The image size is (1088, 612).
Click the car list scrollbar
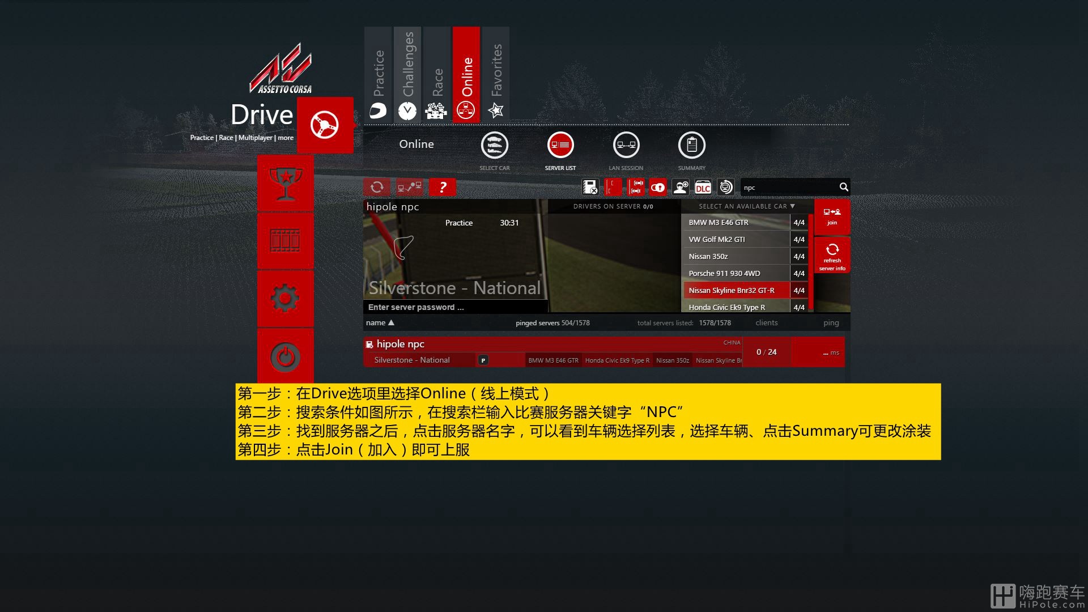(811, 263)
